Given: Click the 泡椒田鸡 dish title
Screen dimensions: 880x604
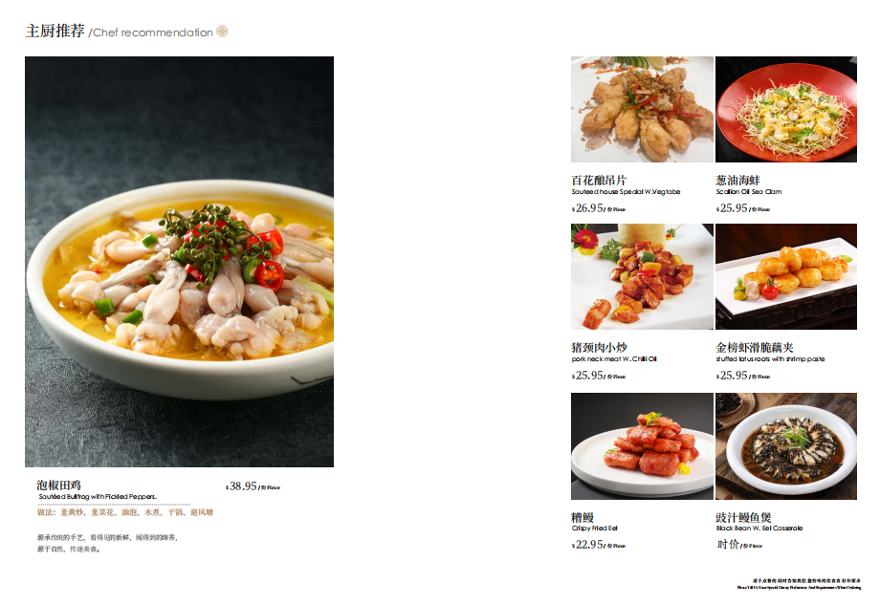Looking at the screenshot, I should [x=59, y=485].
